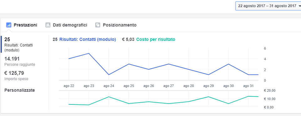Click the Dati demografici people icon
This screenshot has height=116, width=301.
point(48,25)
